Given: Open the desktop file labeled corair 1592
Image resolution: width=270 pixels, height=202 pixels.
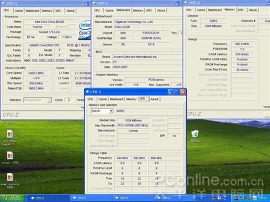Looking at the screenshot, I should [x=10, y=158].
